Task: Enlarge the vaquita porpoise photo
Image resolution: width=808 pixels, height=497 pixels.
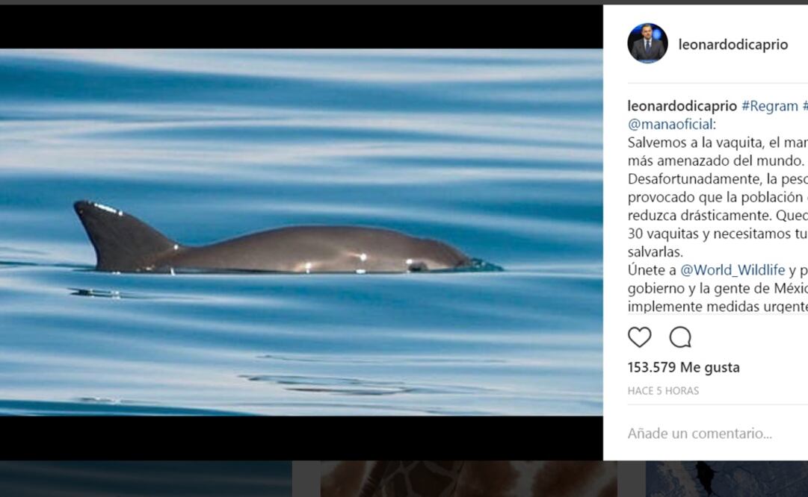Action: (x=299, y=231)
